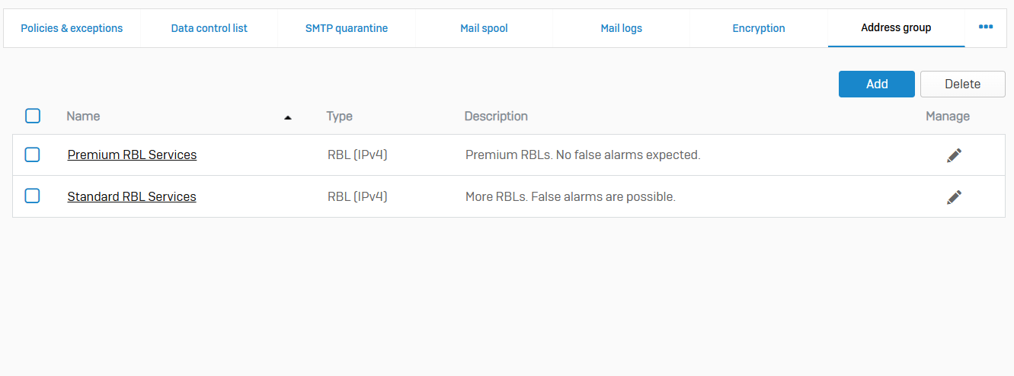This screenshot has width=1014, height=376.
Task: Switch to Policies & exceptions tab
Action: 72,28
